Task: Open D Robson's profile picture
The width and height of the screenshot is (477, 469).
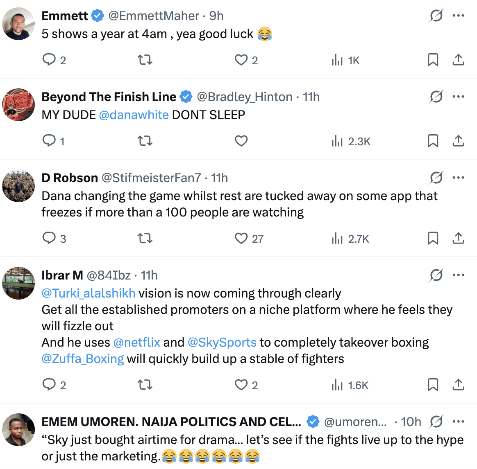Action: click(18, 186)
